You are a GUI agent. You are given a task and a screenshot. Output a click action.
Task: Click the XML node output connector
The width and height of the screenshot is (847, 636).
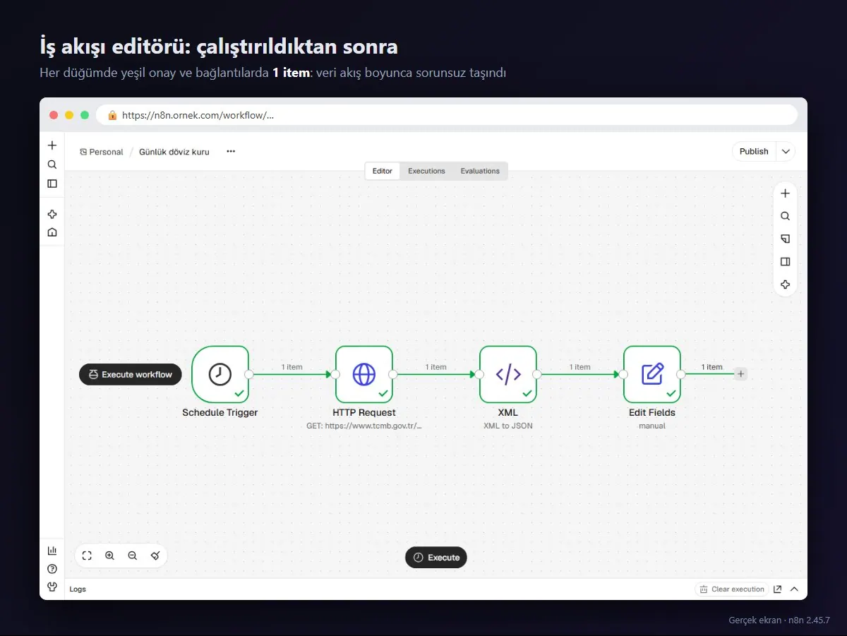[x=537, y=374]
